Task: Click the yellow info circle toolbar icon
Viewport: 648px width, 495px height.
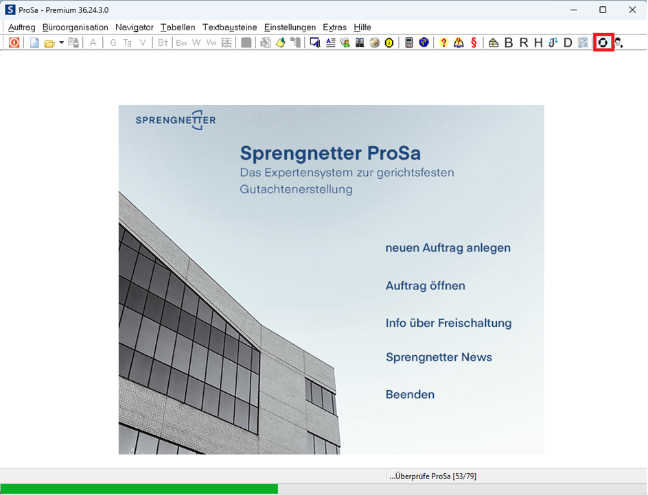Action: [389, 43]
